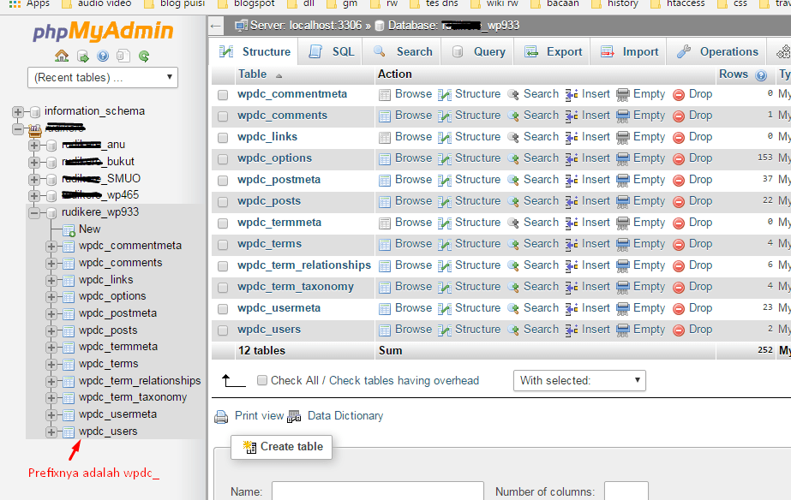This screenshot has width=791, height=500.
Task: Switch to the Search tab
Action: pos(402,52)
